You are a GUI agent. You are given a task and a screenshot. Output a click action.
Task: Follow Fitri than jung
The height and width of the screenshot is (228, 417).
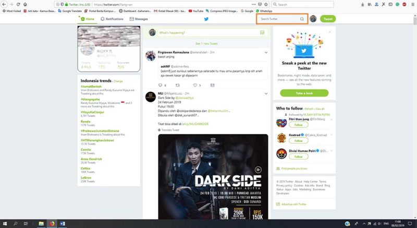click(298, 125)
